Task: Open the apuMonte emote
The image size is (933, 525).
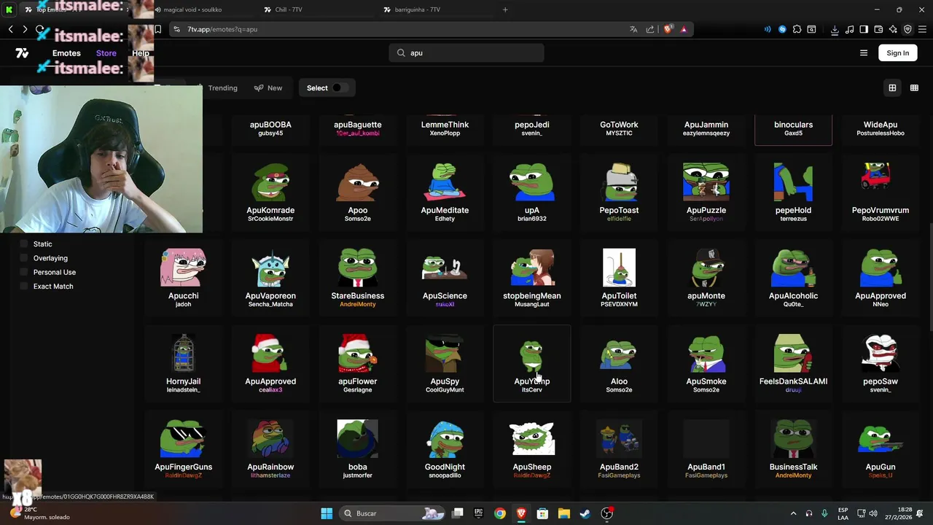Action: click(706, 277)
